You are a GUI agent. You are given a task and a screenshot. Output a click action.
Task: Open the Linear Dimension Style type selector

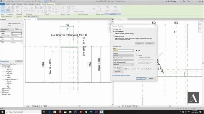click(x=11, y=24)
